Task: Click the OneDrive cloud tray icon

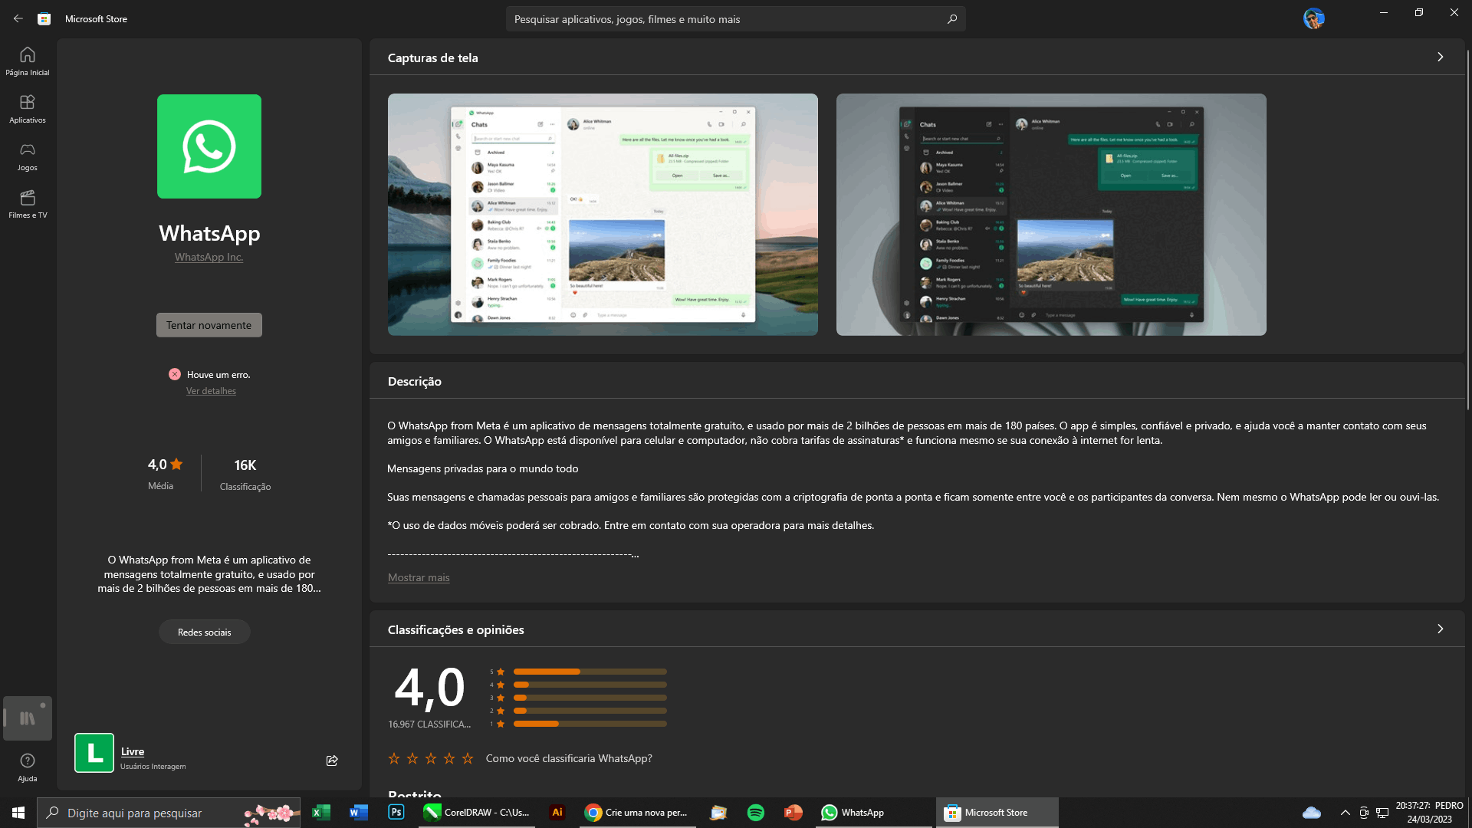Action: click(1312, 813)
